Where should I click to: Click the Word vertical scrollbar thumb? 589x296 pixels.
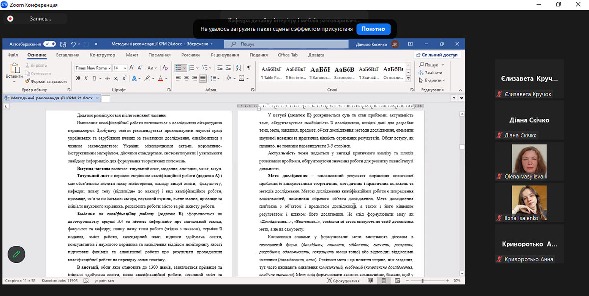(x=462, y=147)
